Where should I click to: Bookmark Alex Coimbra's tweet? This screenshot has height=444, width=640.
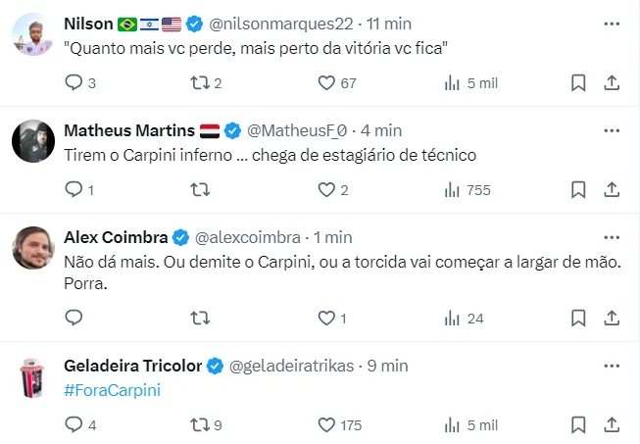click(578, 318)
